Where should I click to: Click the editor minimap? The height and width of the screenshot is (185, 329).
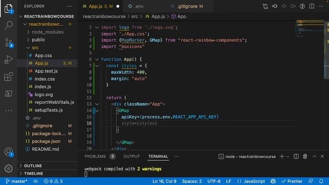310,28
